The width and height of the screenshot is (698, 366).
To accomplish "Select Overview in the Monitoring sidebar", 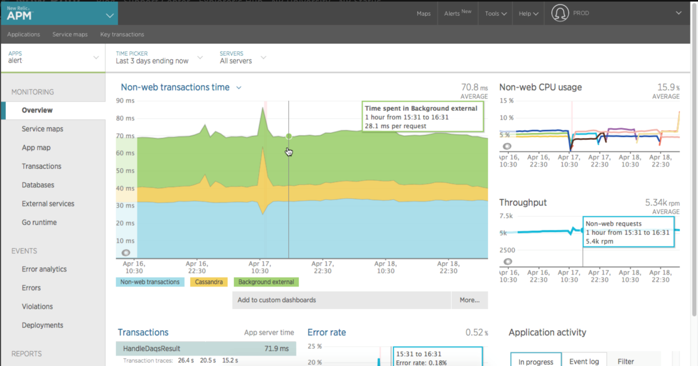I will click(53, 110).
